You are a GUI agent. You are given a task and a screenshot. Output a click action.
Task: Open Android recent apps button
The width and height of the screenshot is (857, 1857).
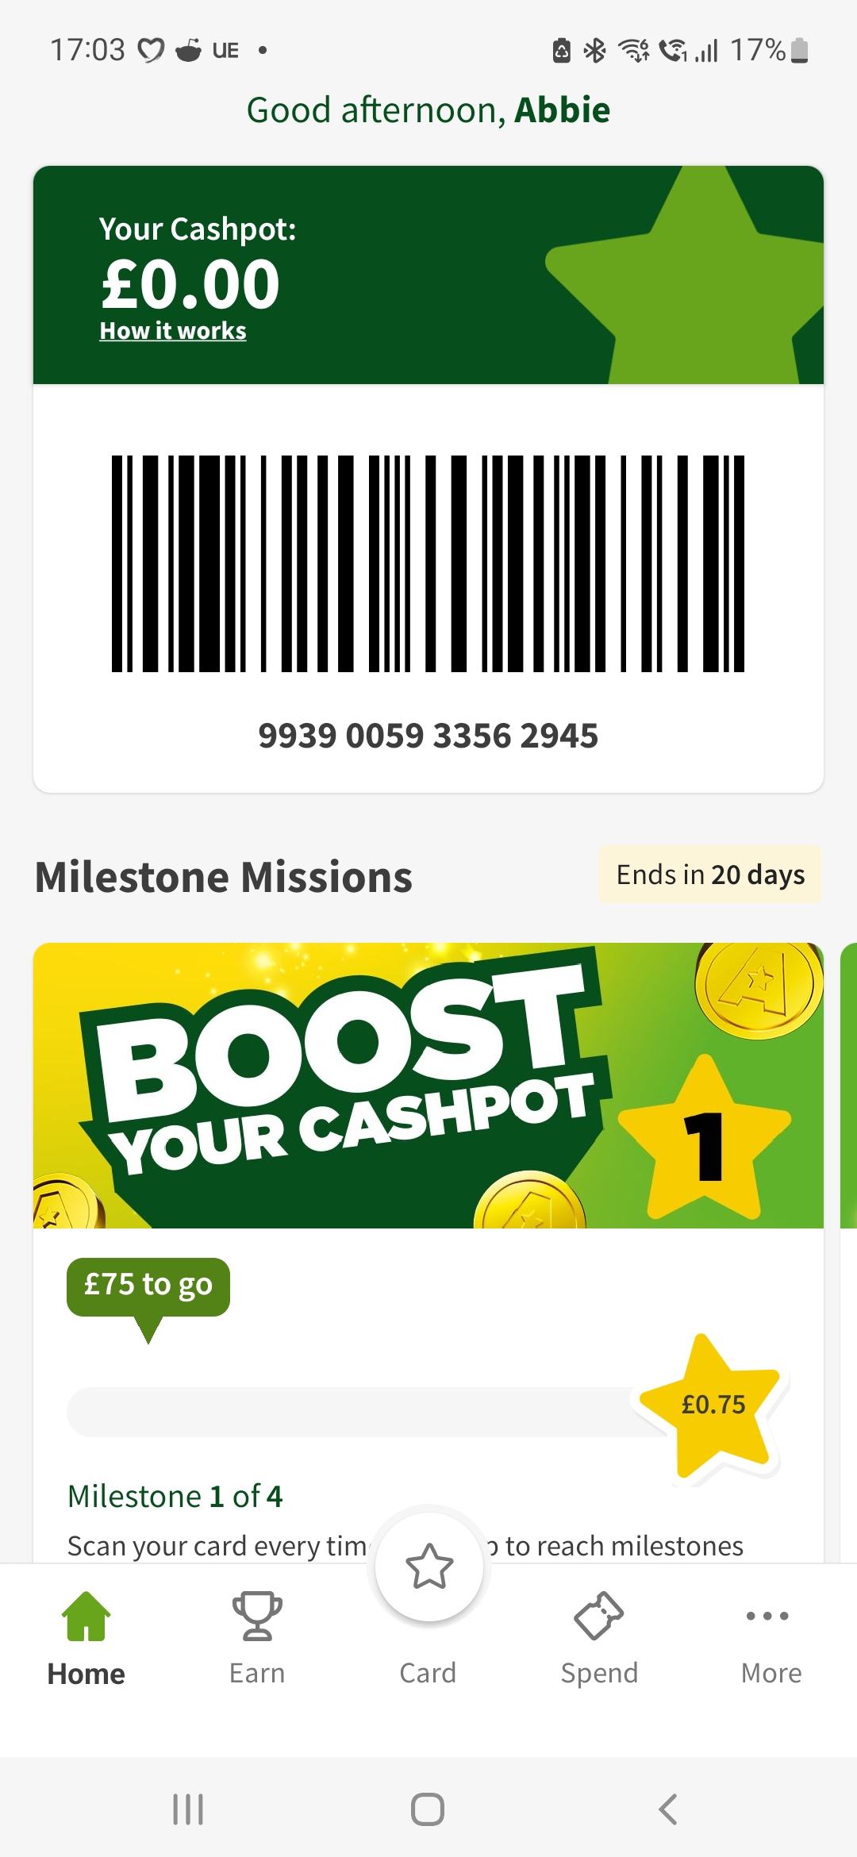[x=188, y=1809]
